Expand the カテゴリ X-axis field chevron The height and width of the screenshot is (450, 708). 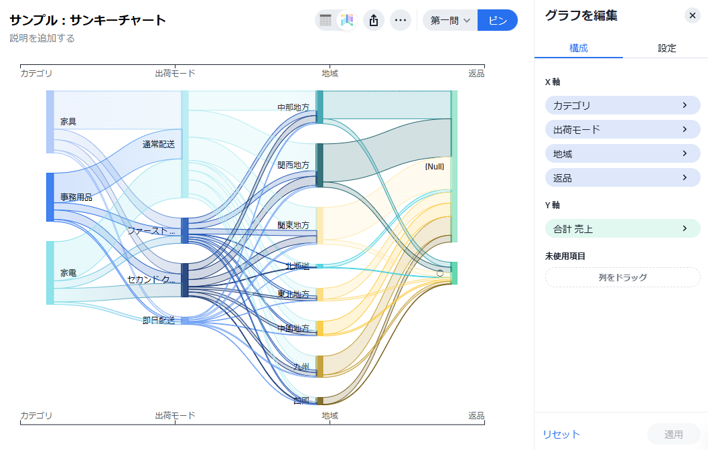click(x=685, y=105)
